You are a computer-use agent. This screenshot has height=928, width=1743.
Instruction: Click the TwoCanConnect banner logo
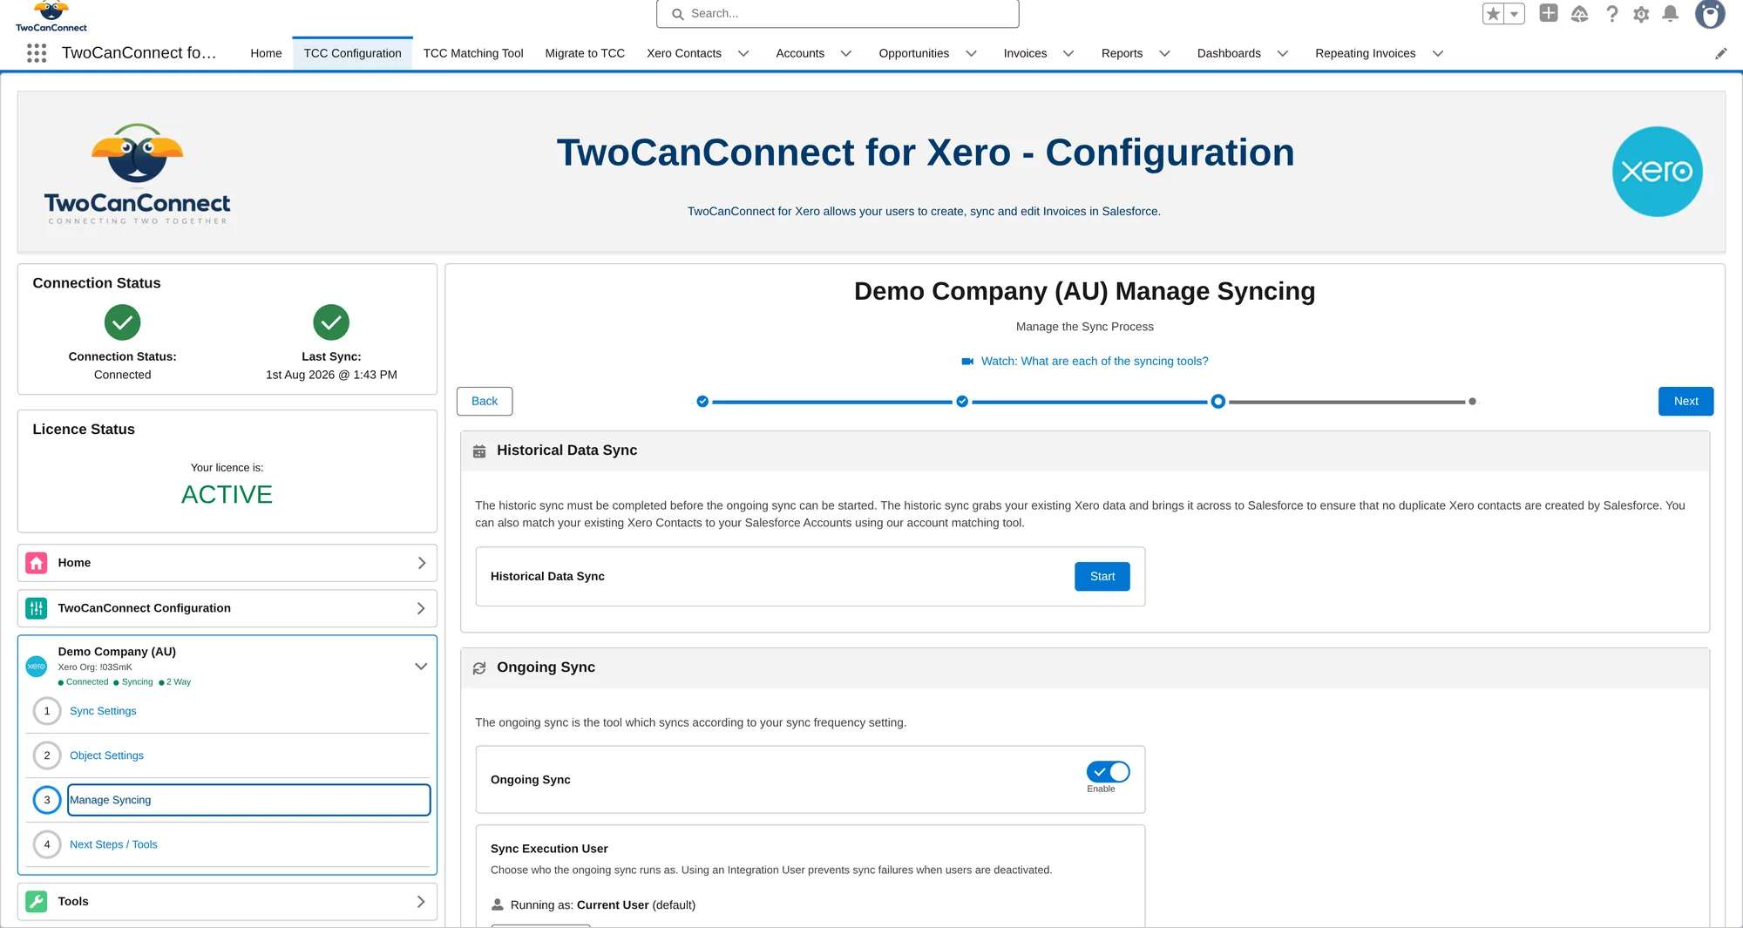click(x=138, y=173)
